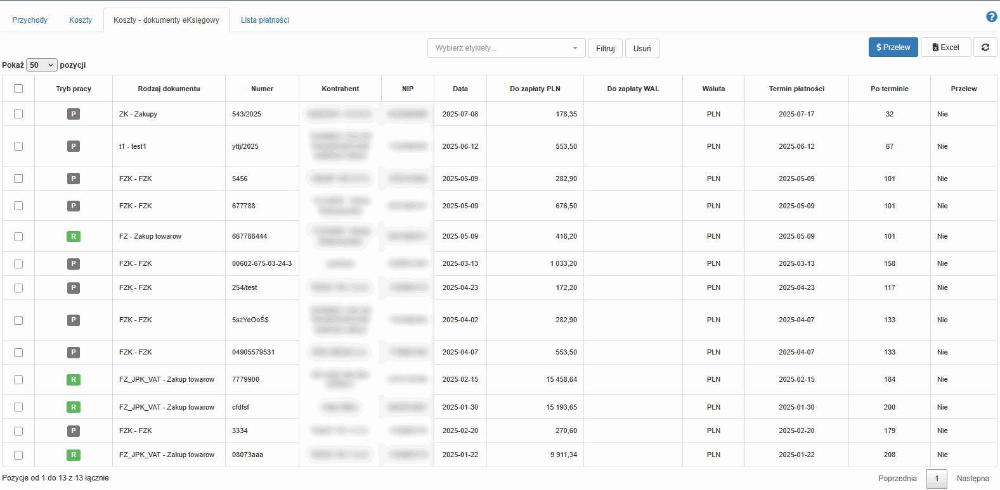Select the checkbox for document 08073aaa
Image resolution: width=1000 pixels, height=490 pixels.
[x=18, y=455]
